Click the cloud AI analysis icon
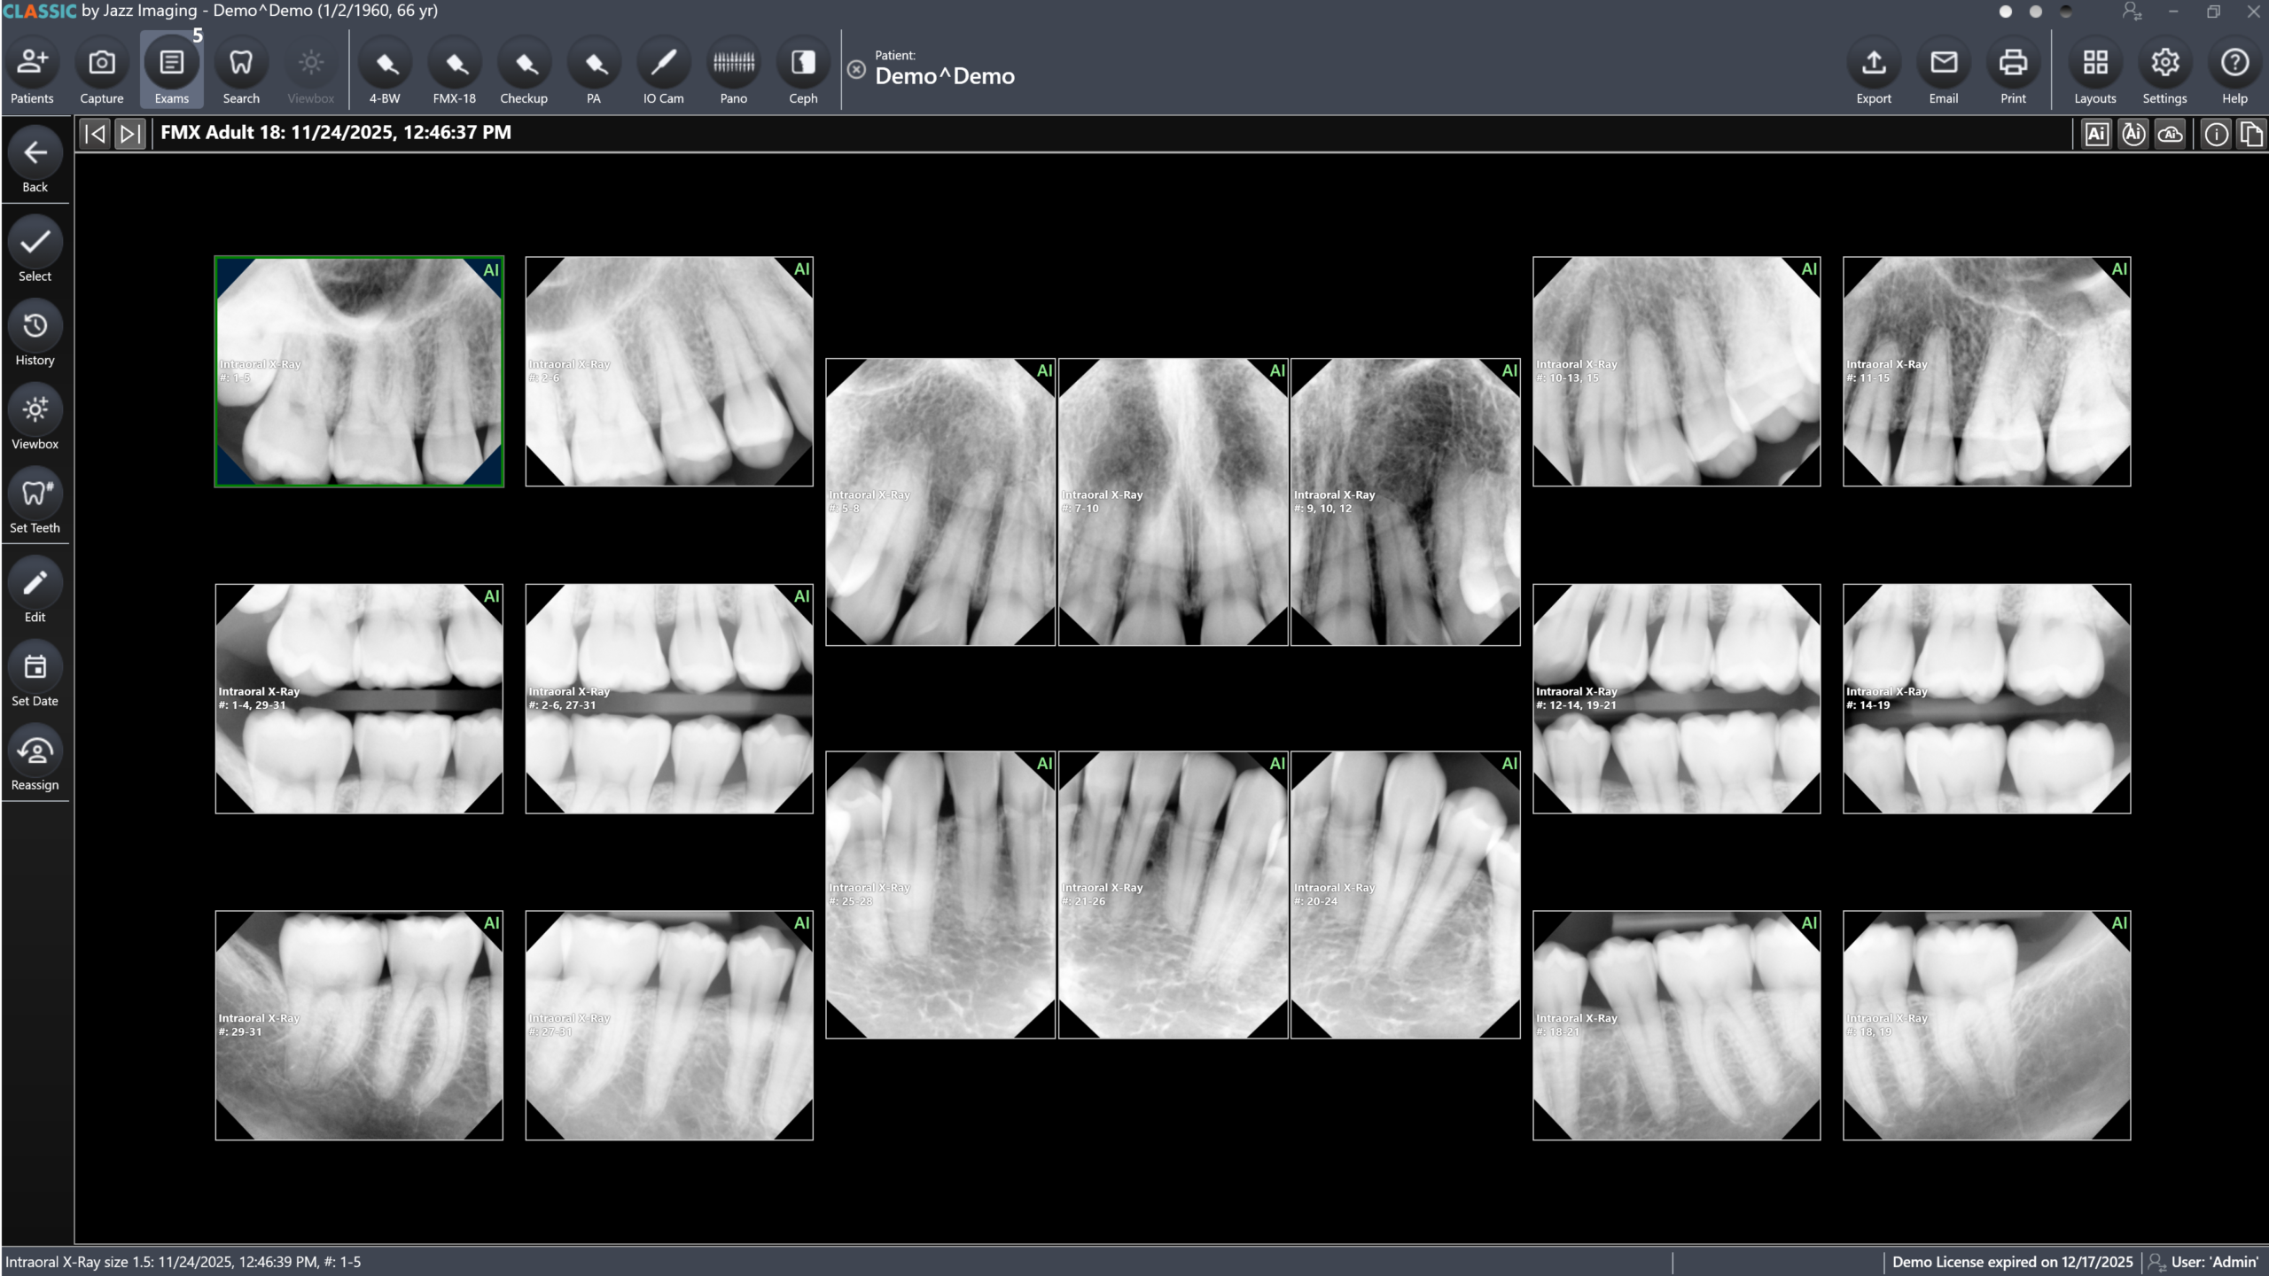Viewport: 2269px width, 1276px height. pyautogui.click(x=2170, y=134)
